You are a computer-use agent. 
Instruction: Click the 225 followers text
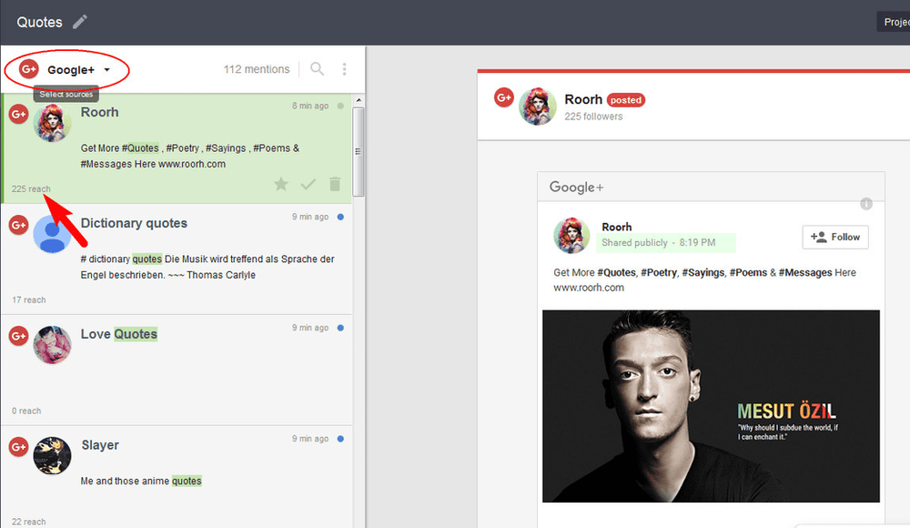[593, 117]
